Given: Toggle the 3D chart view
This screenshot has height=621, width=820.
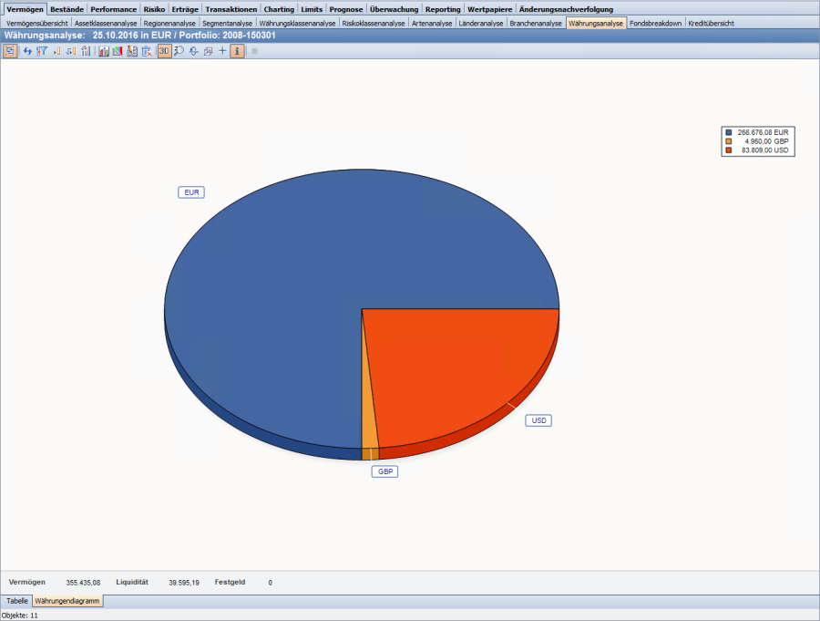Looking at the screenshot, I should [164, 51].
